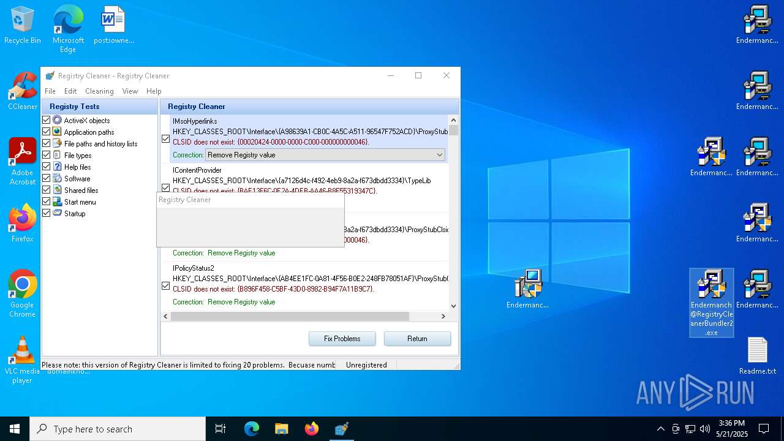Open Task View from taskbar
This screenshot has width=784, height=441.
point(221,429)
